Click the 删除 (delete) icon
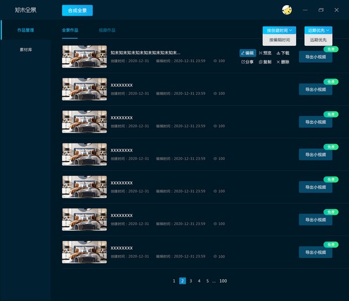349x301 pixels. coord(279,62)
